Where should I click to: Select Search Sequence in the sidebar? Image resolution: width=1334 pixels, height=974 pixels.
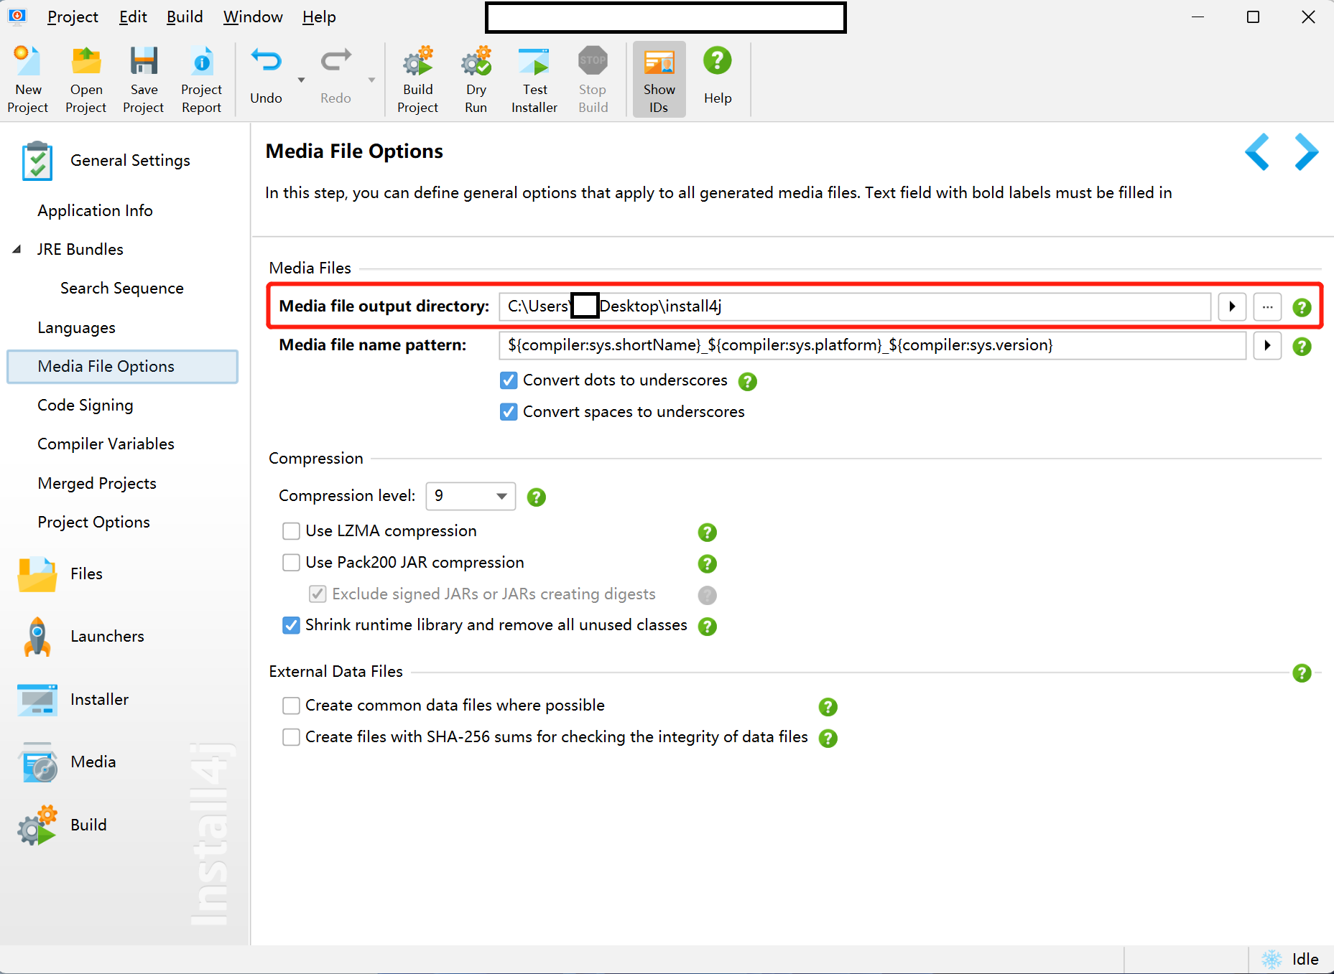122,288
